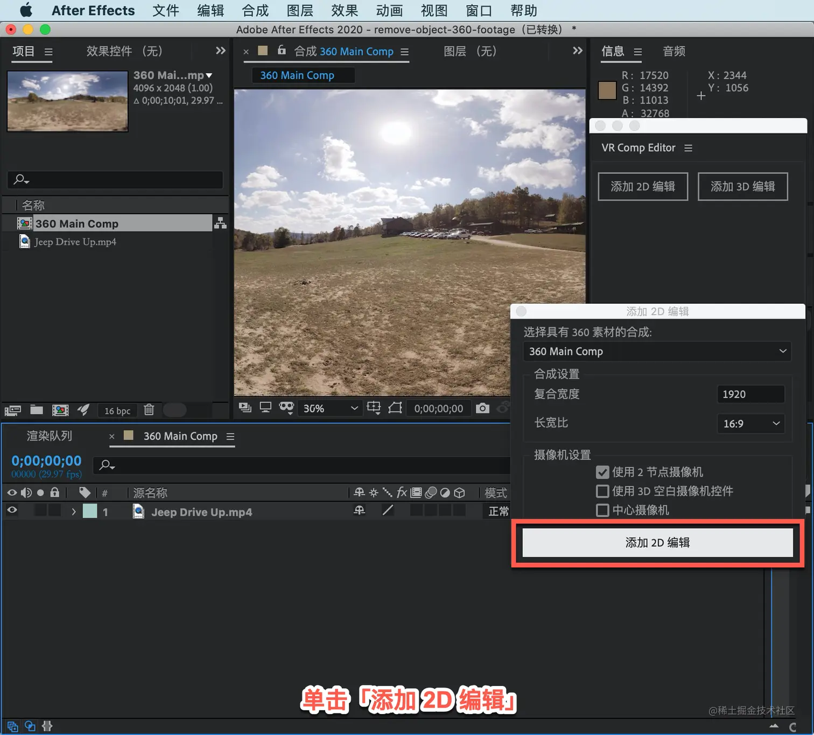This screenshot has width=814, height=735.
Task: Open the mask and shape visibility goggles icon
Action: pos(286,408)
